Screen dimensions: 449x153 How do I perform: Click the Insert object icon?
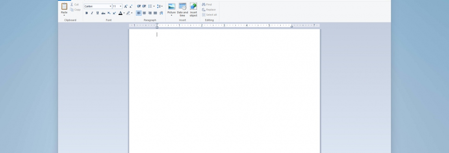click(x=193, y=7)
